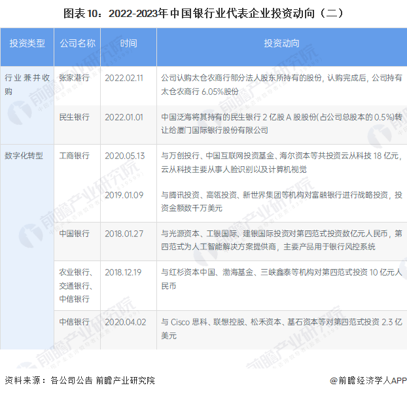The width and height of the screenshot is (407, 394).
Task: Click the 红杉资本中国 10 亿元 description
Action: coord(281,279)
